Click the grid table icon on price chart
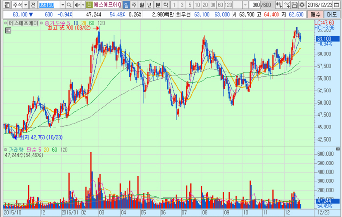Viewport: 342px width, 217px height. click(x=7, y=31)
